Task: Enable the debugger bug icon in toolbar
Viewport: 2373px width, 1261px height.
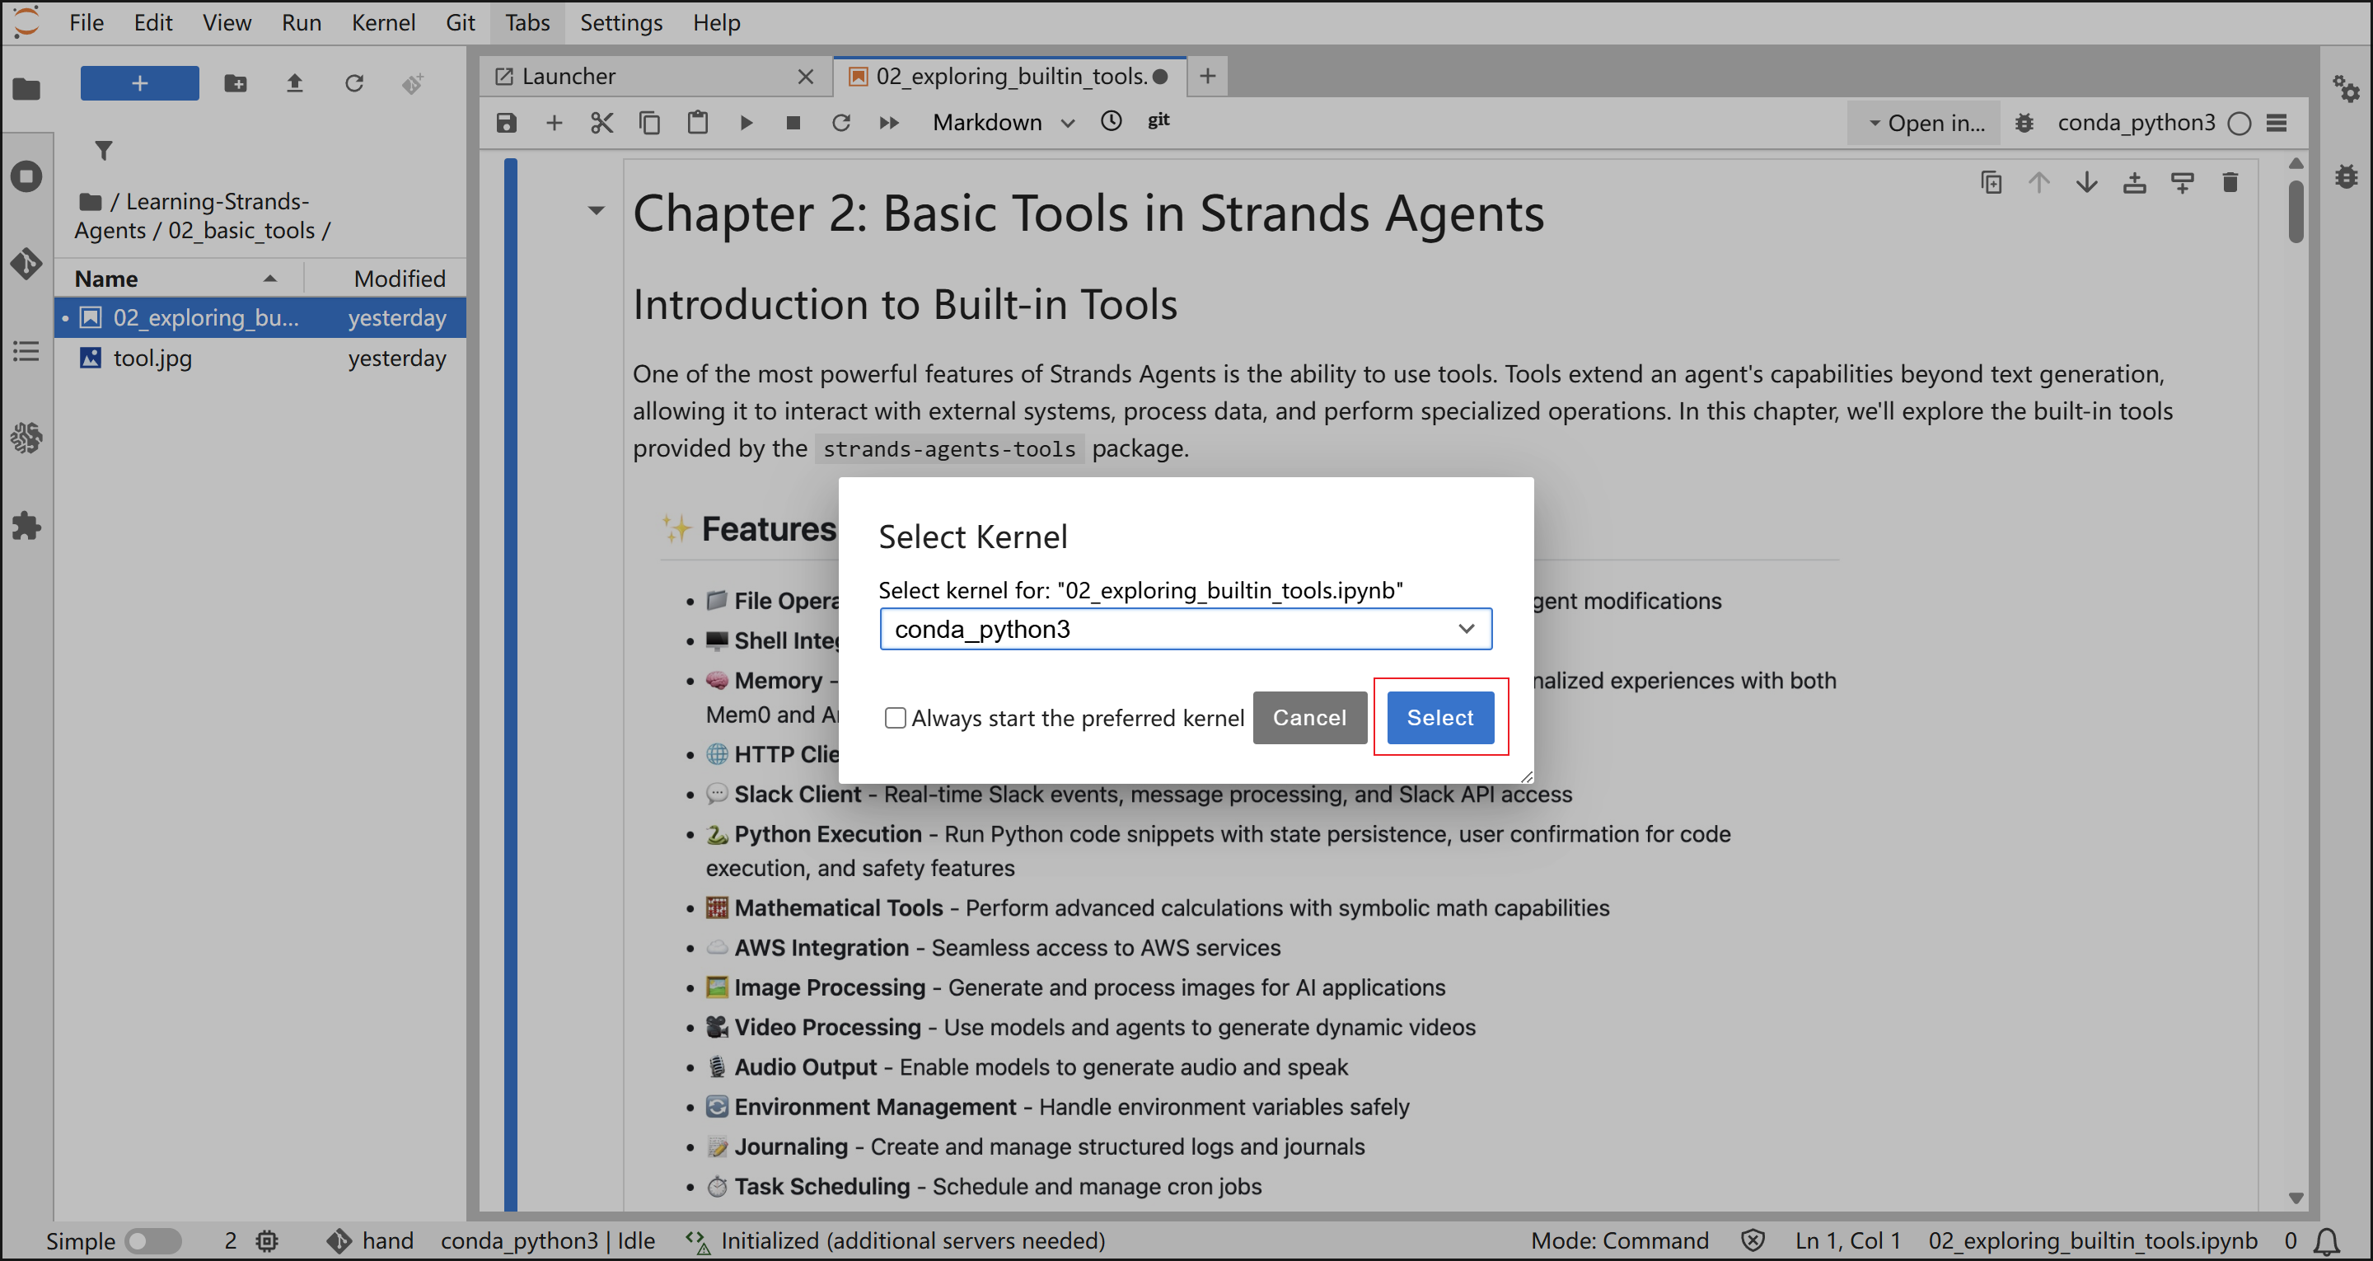Action: (x=2024, y=123)
